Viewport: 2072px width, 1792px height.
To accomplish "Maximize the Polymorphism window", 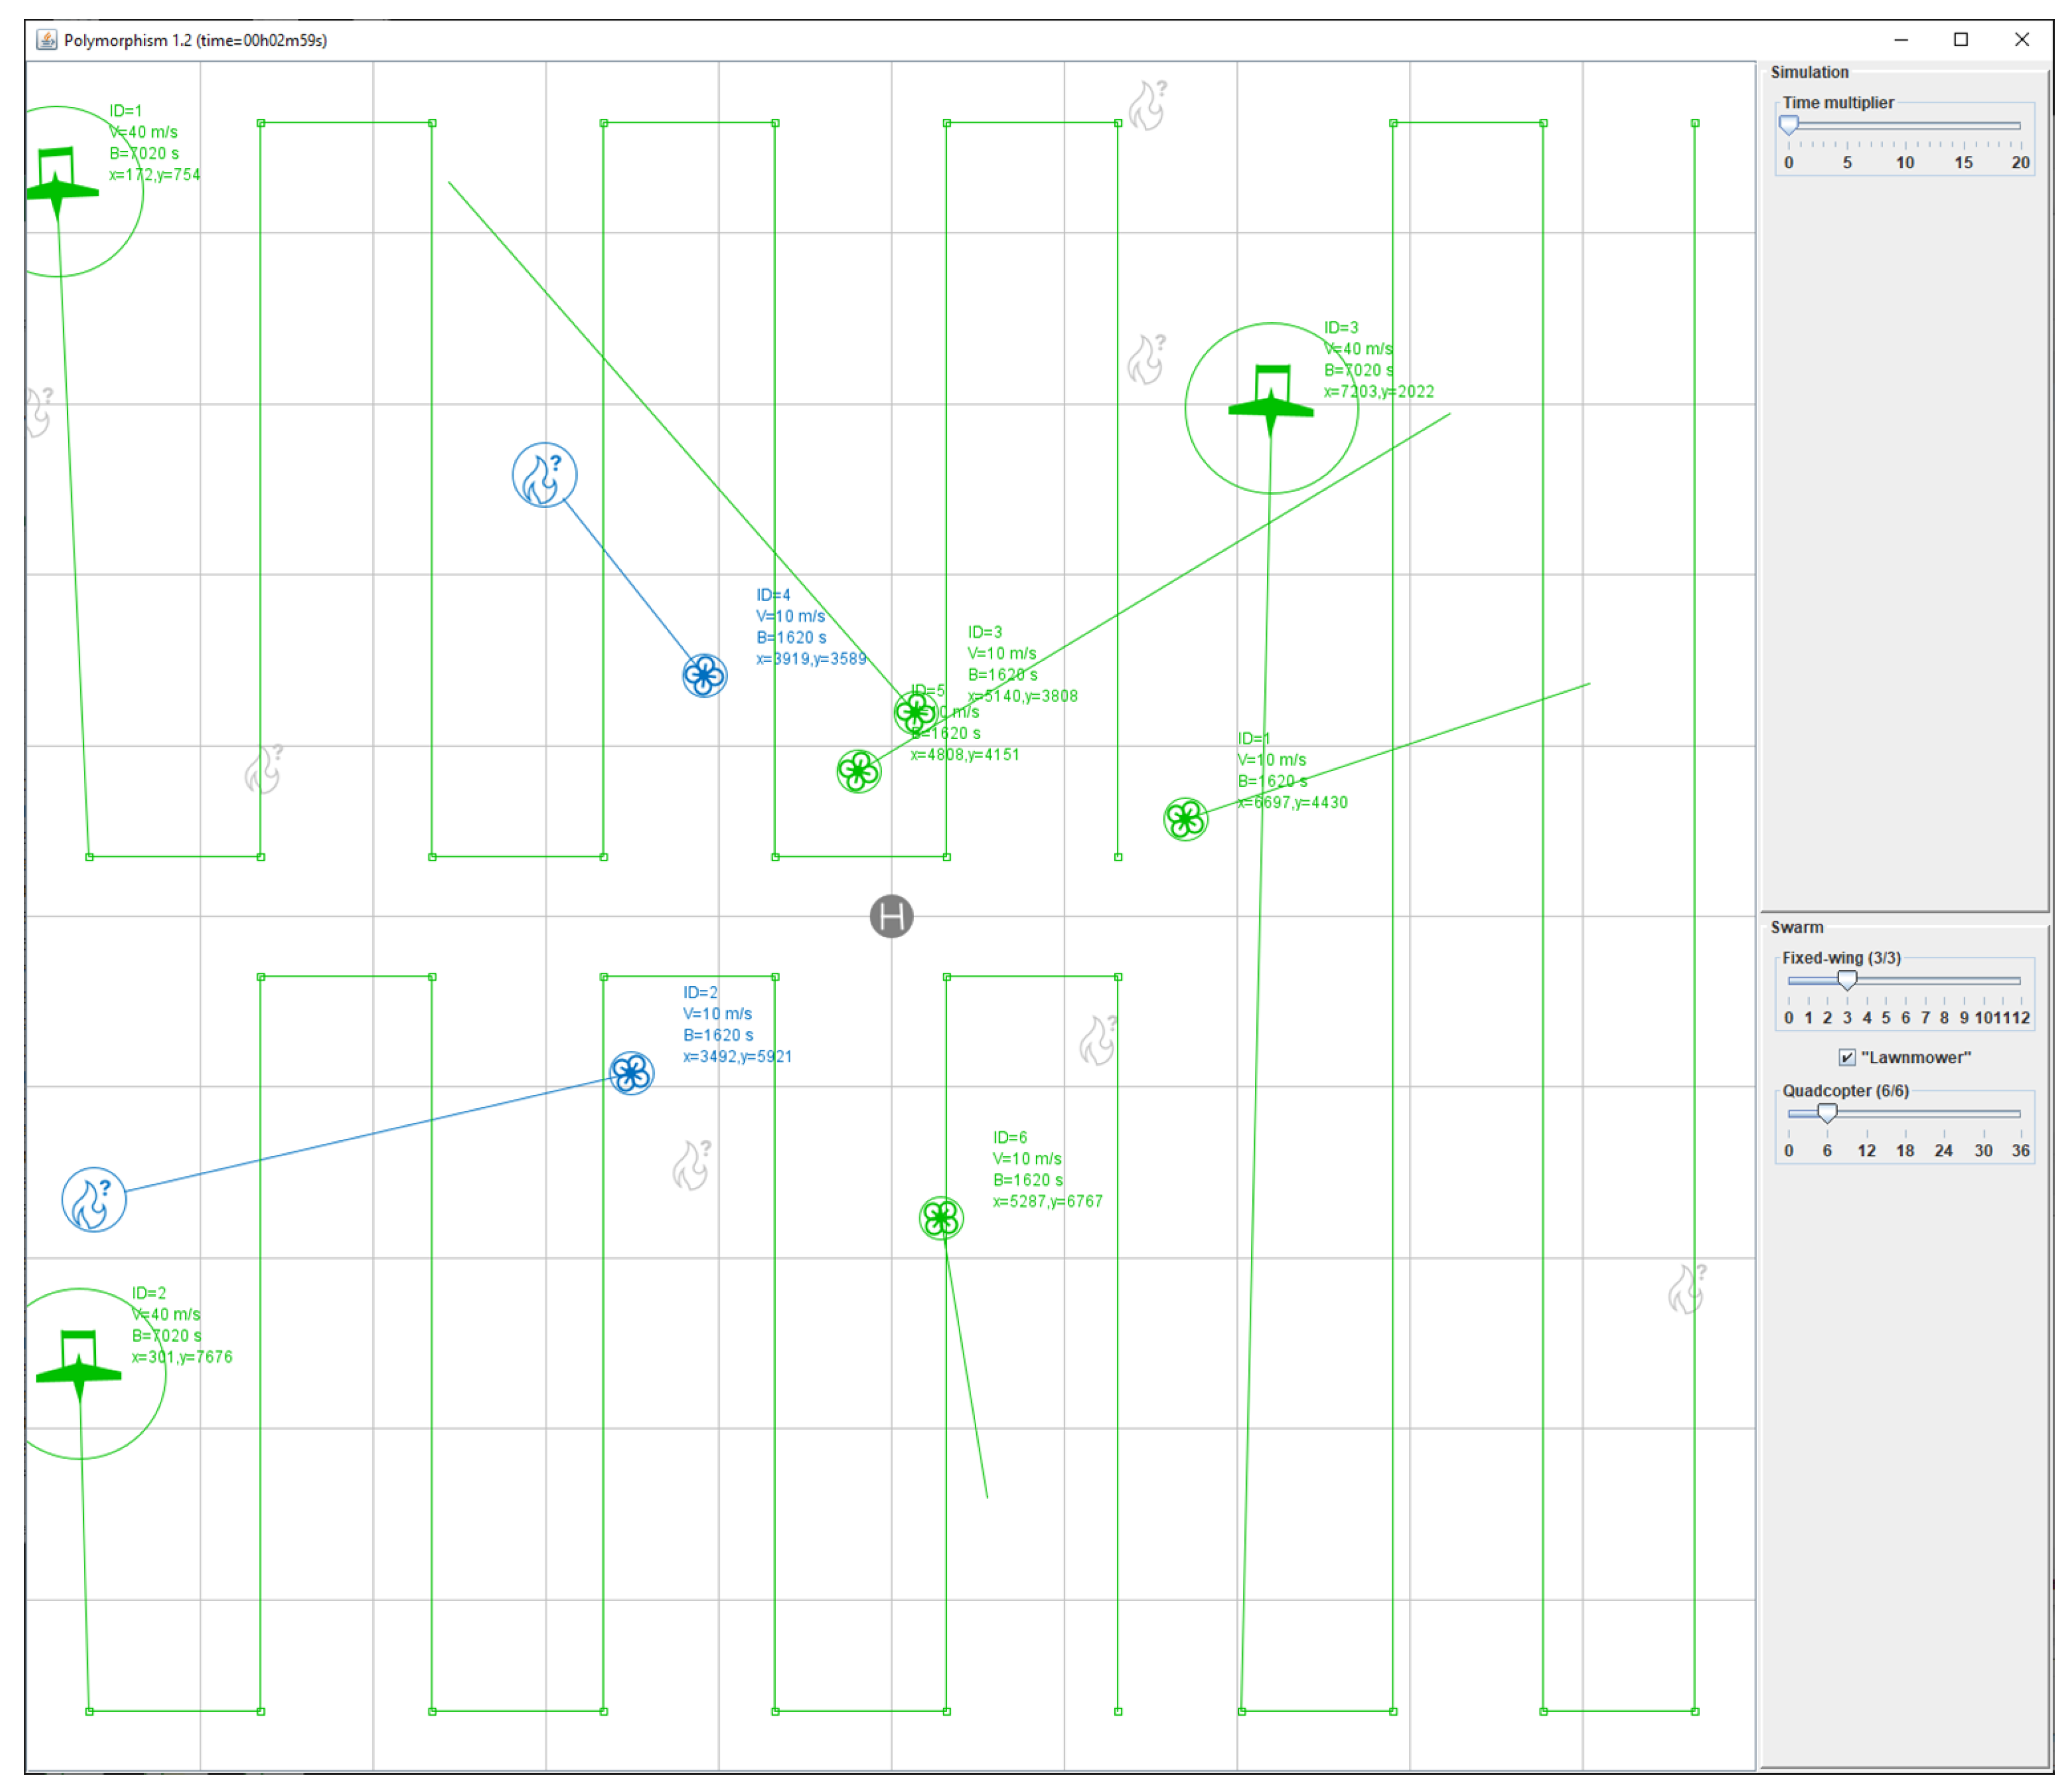I will pos(1960,39).
